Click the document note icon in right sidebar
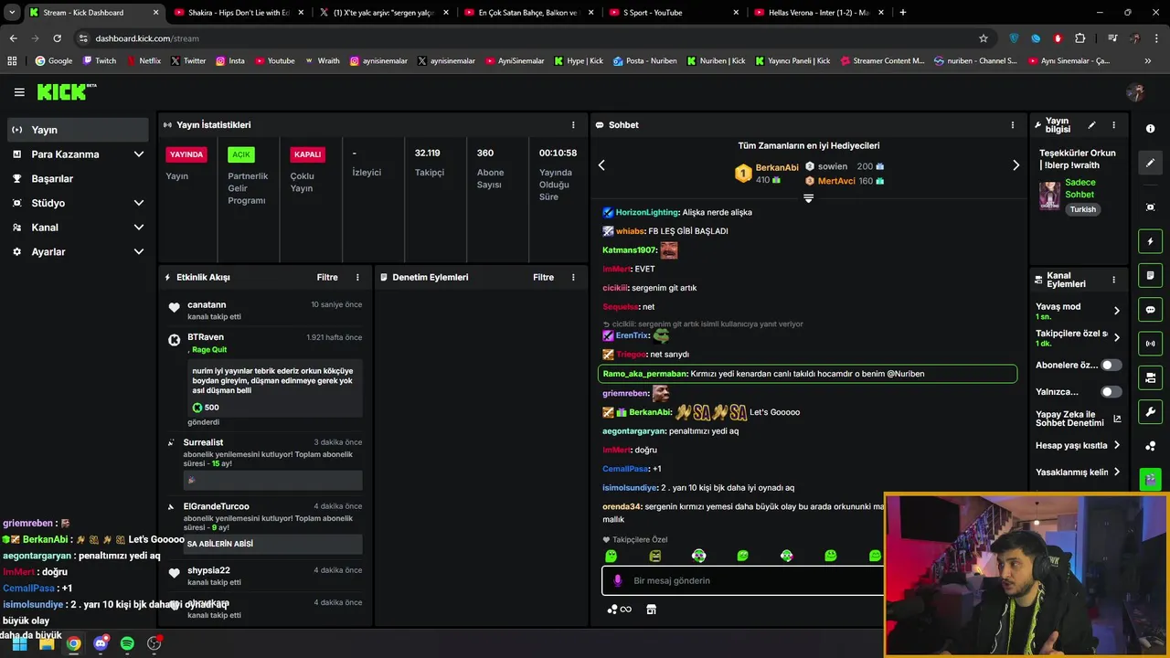The height and width of the screenshot is (658, 1170). (1150, 275)
